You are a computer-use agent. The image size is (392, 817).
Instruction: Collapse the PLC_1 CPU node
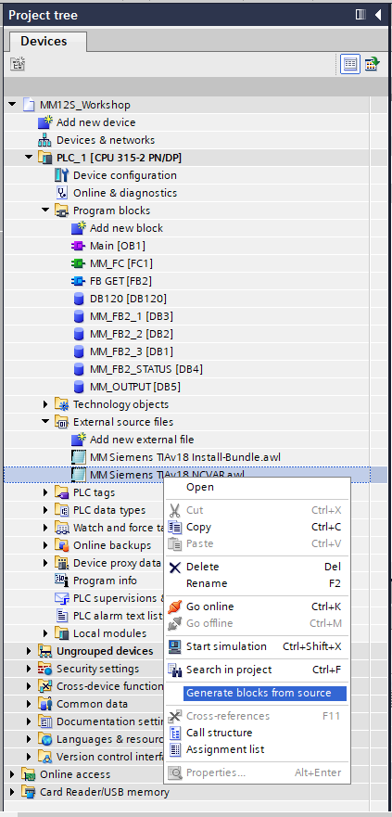pyautogui.click(x=29, y=158)
